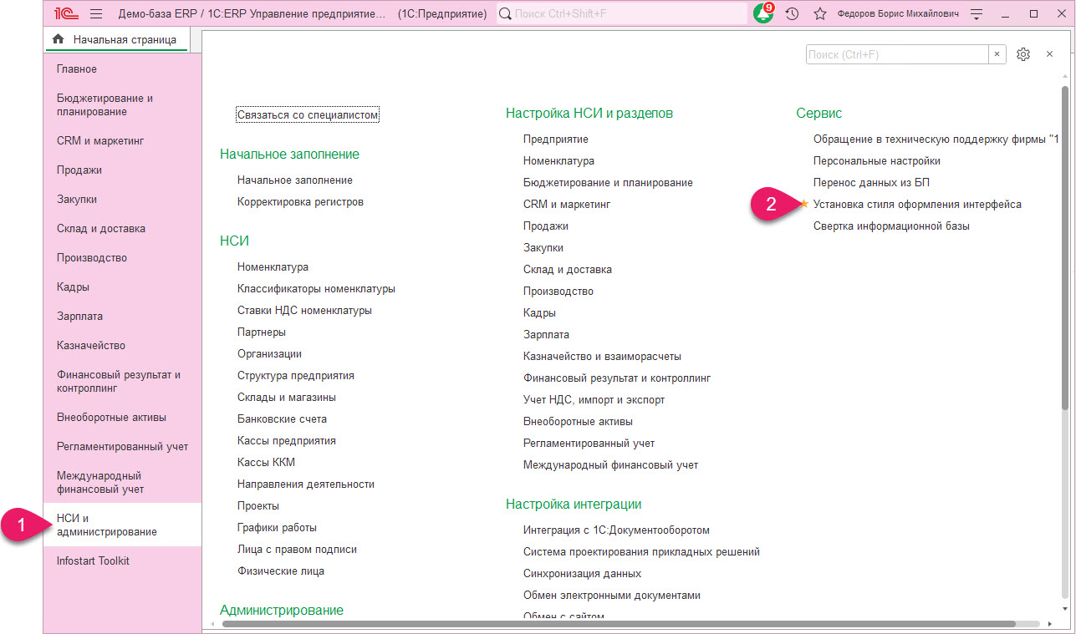Open the gear settings icon of section panel
This screenshot has height=634, width=1076.
pyautogui.click(x=1023, y=54)
